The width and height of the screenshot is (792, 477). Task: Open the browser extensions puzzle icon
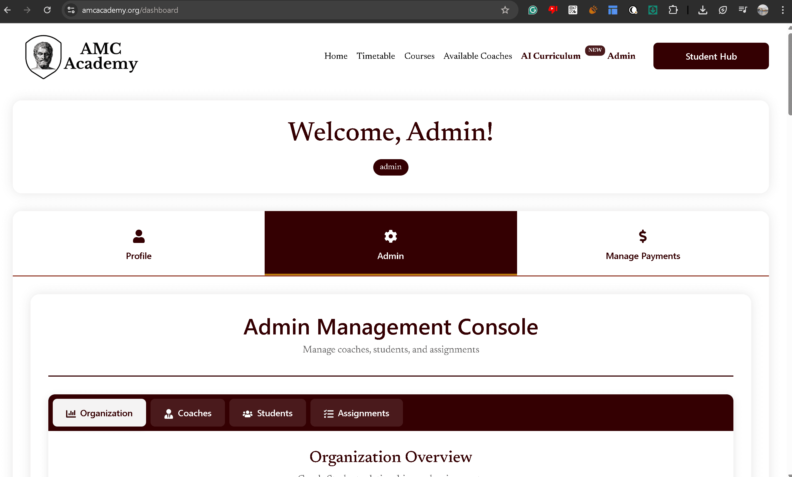tap(673, 10)
